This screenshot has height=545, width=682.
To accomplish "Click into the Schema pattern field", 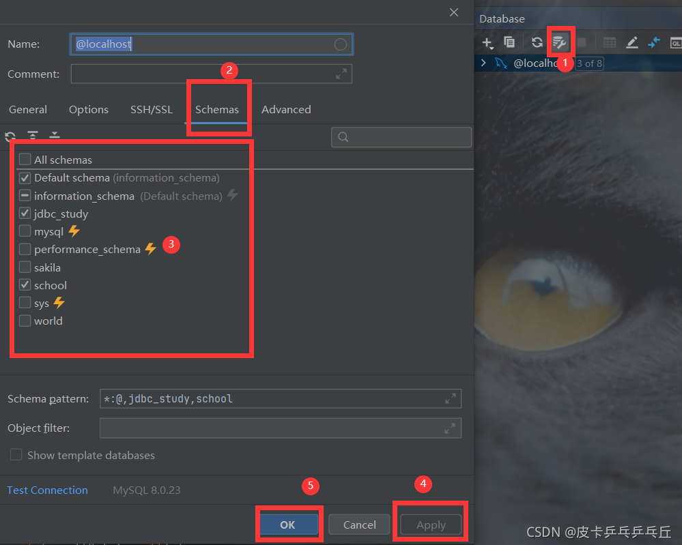I will (281, 398).
